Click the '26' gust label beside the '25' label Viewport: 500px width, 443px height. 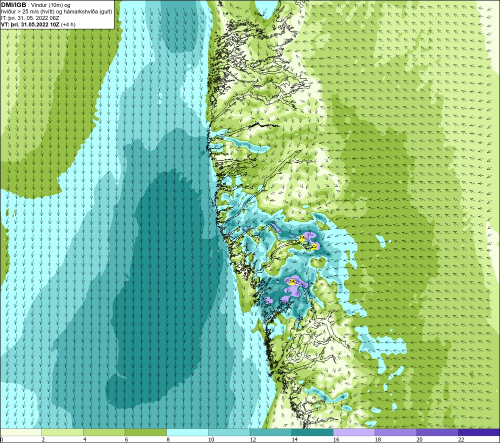[302, 238]
